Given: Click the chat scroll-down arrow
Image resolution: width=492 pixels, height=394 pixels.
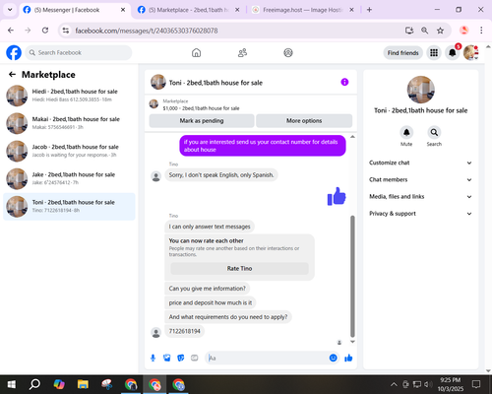Looking at the screenshot, I should 352,342.
